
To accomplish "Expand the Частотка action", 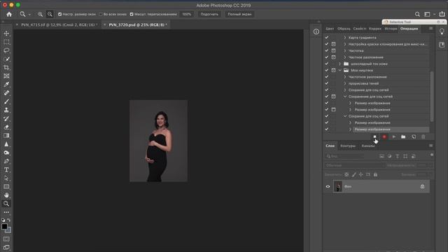I will (x=345, y=50).
